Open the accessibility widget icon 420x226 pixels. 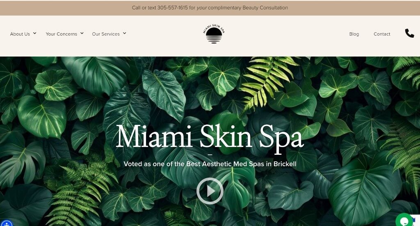6,223
